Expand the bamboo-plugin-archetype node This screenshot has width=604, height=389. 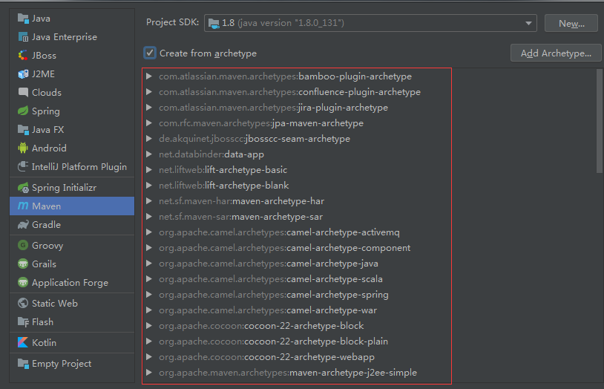coord(149,76)
